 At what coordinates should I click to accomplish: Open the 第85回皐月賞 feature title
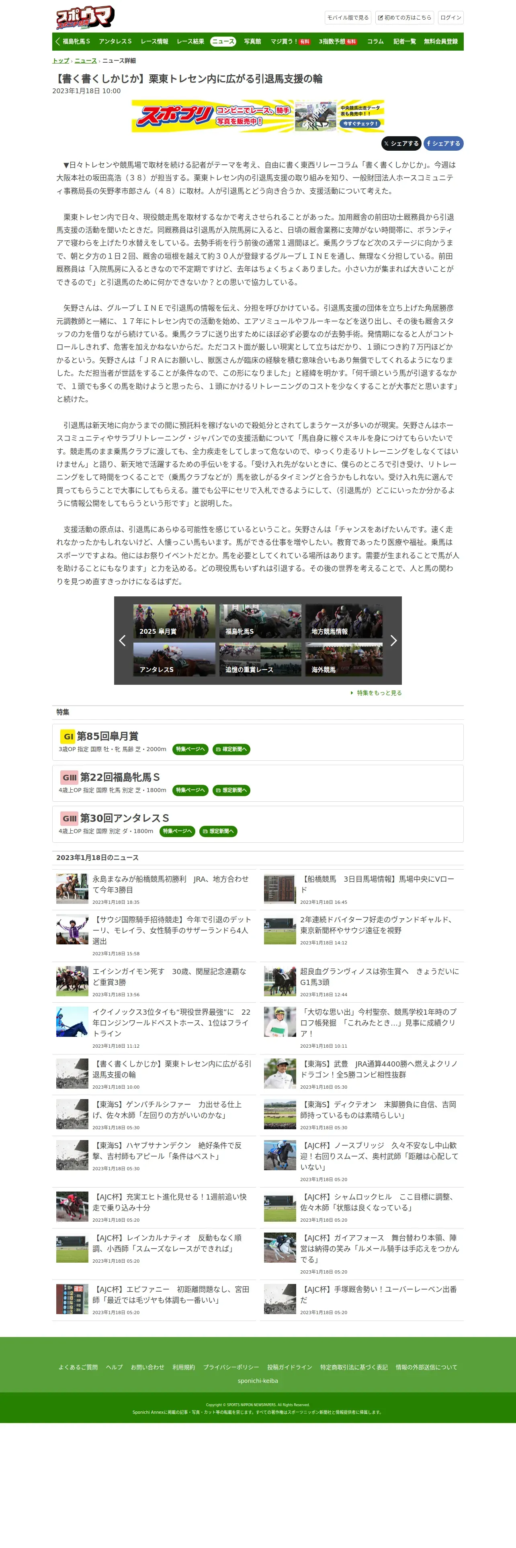pos(108,736)
